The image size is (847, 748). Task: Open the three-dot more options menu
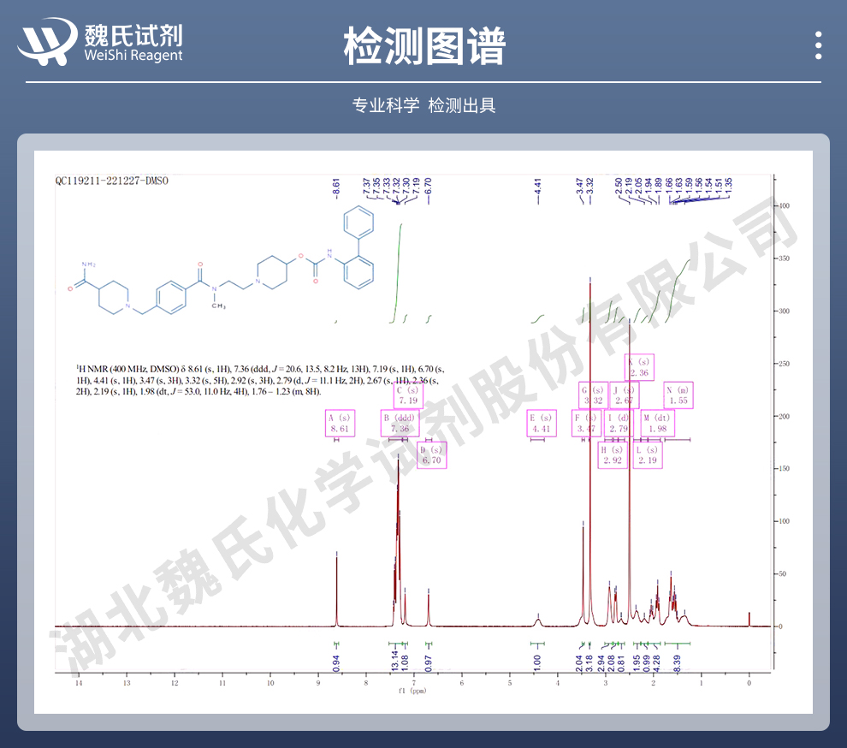pos(819,45)
